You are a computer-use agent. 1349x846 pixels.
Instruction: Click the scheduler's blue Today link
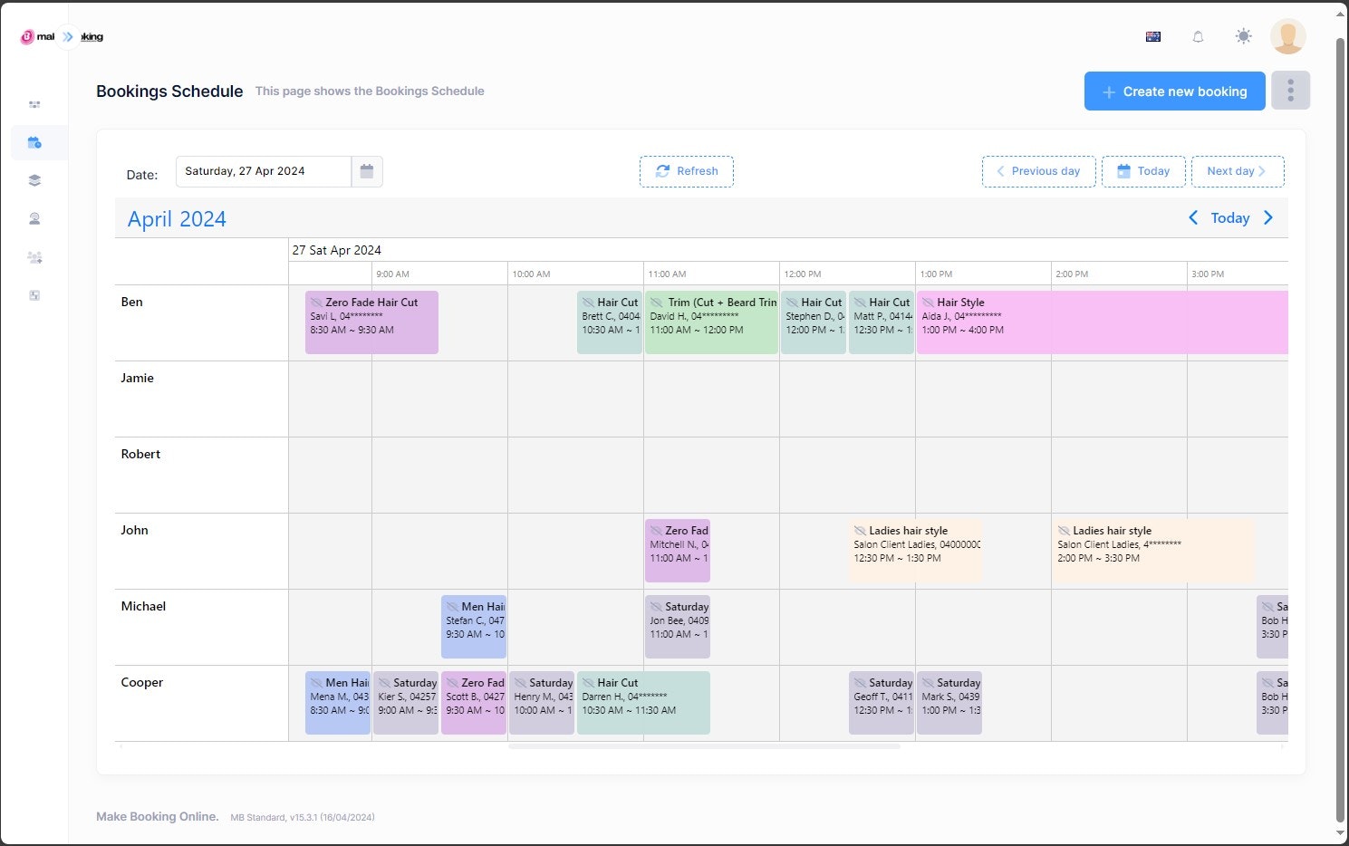(1229, 218)
